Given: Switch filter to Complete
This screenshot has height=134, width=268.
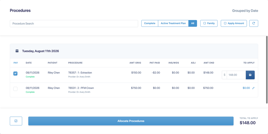Looking at the screenshot, I should 150,23.
